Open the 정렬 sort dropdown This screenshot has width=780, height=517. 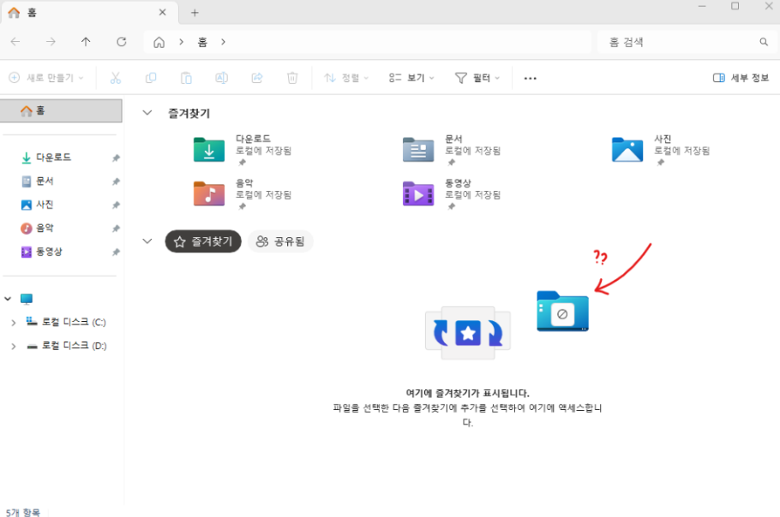(x=346, y=78)
